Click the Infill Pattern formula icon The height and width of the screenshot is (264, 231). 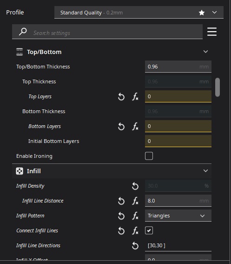(135, 216)
